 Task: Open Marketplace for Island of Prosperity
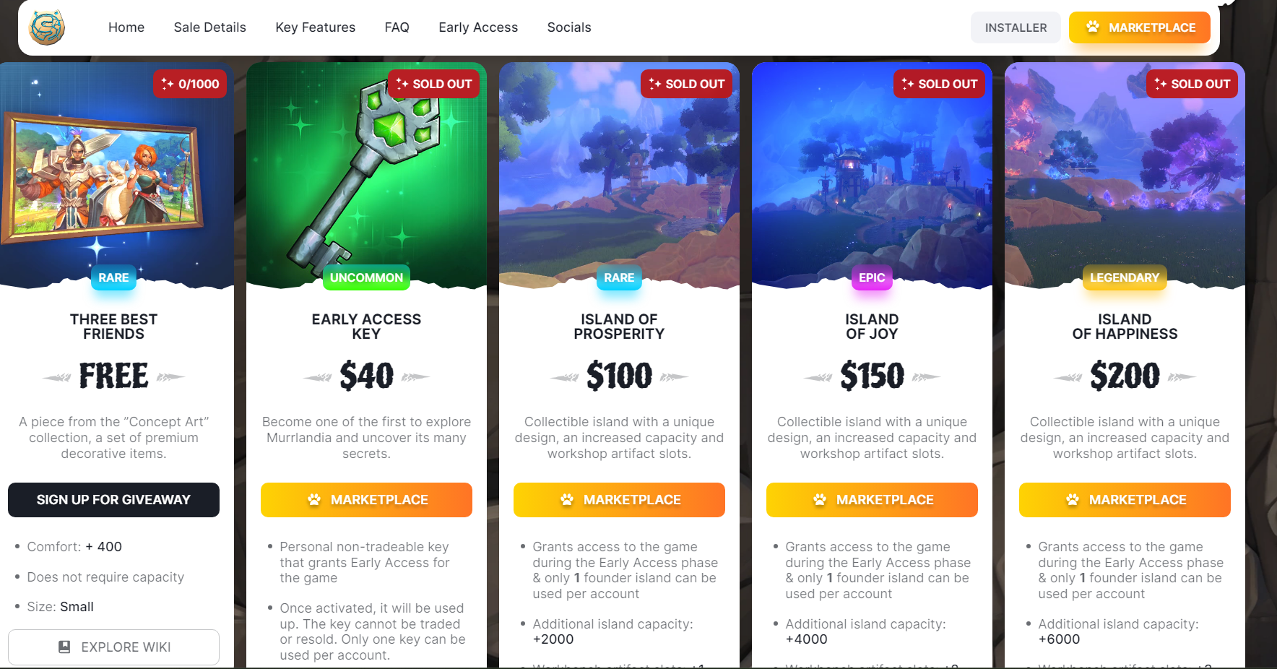[619, 500]
